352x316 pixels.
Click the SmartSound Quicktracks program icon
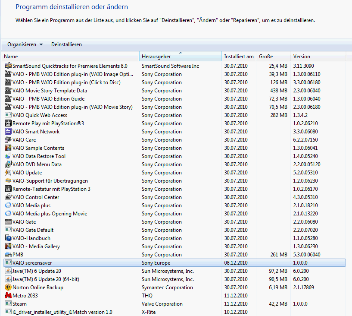(x=8, y=66)
